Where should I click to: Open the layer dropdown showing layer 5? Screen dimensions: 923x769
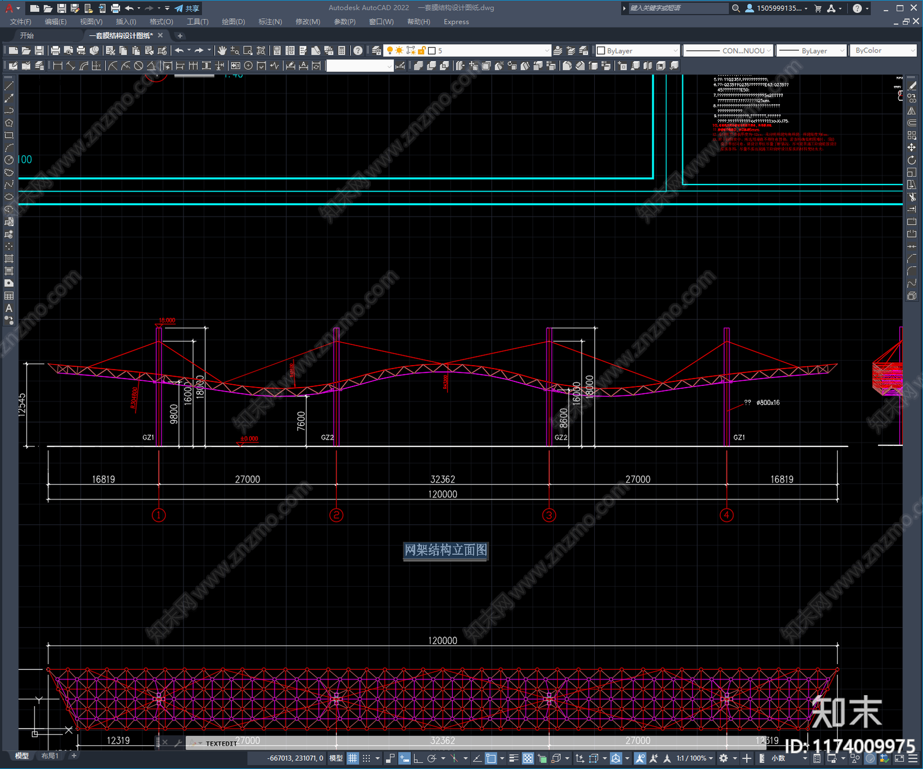(x=467, y=51)
